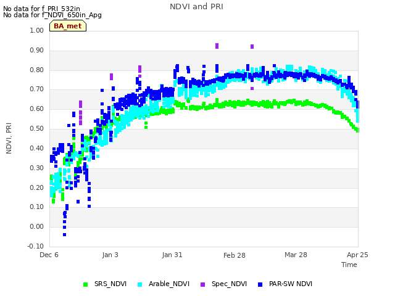Screen dimensions: 395x296
Task: Click the cyan Arable_NDVI legend swatch
Action: click(x=140, y=284)
